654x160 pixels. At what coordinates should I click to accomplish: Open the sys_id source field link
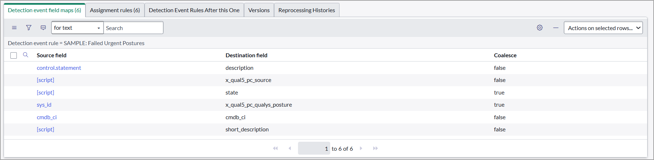coord(44,105)
